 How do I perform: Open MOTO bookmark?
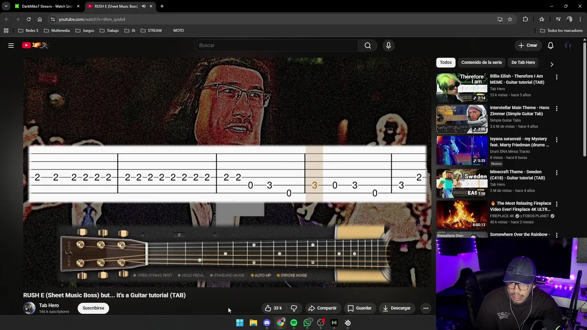pos(178,31)
